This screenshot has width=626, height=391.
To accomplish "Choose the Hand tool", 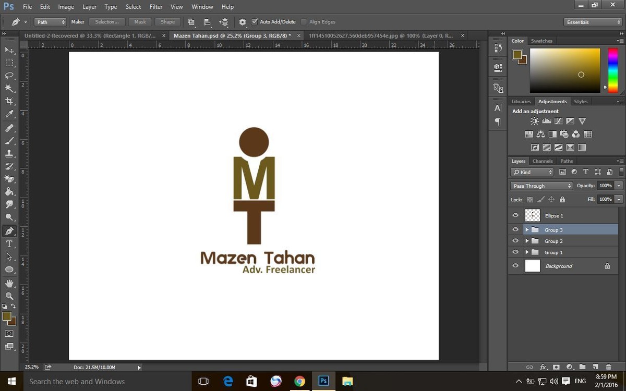I will pos(9,283).
